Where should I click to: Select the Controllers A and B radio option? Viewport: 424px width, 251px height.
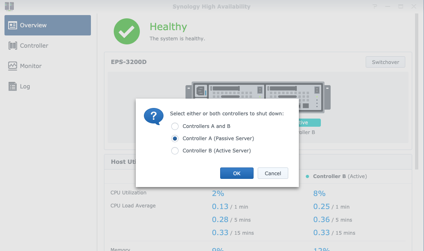(x=175, y=126)
